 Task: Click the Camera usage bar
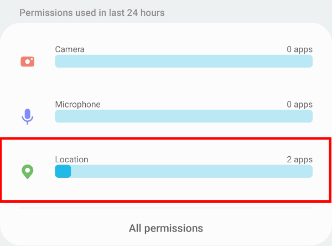pyautogui.click(x=184, y=61)
